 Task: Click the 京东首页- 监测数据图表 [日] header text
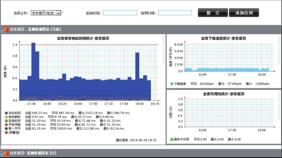(x=33, y=153)
